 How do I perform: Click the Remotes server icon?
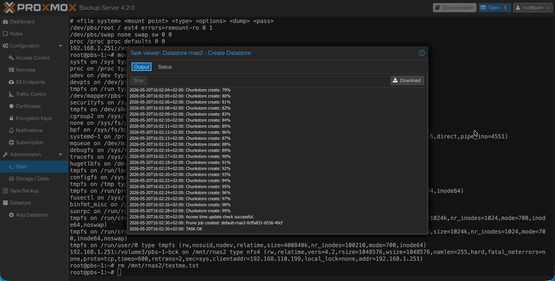coord(11,70)
